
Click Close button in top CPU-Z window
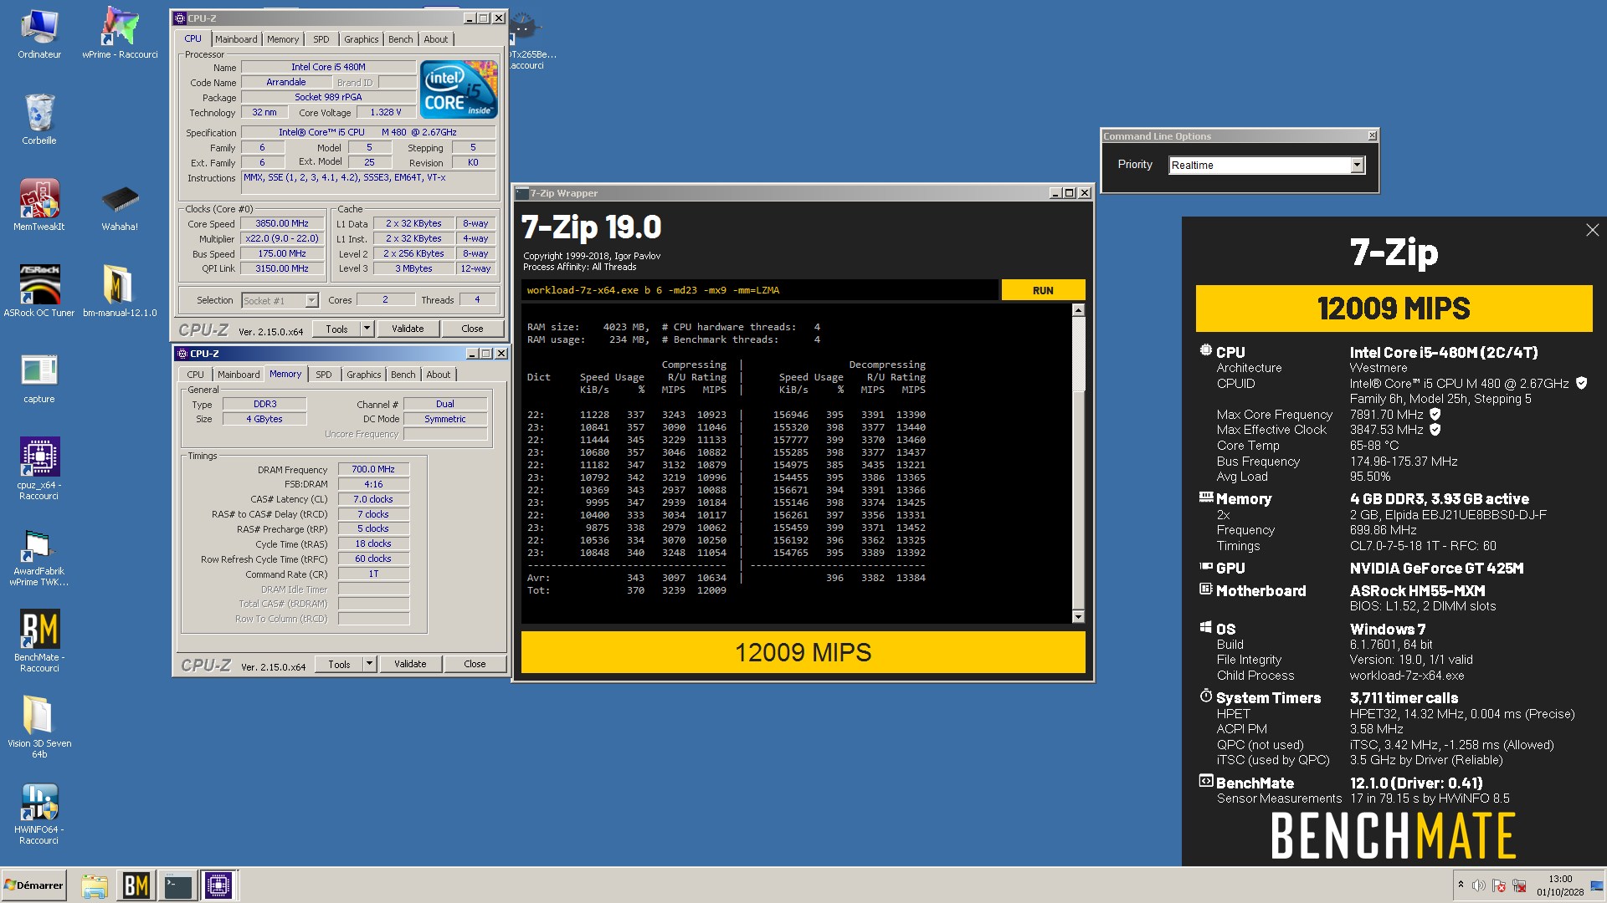click(472, 329)
